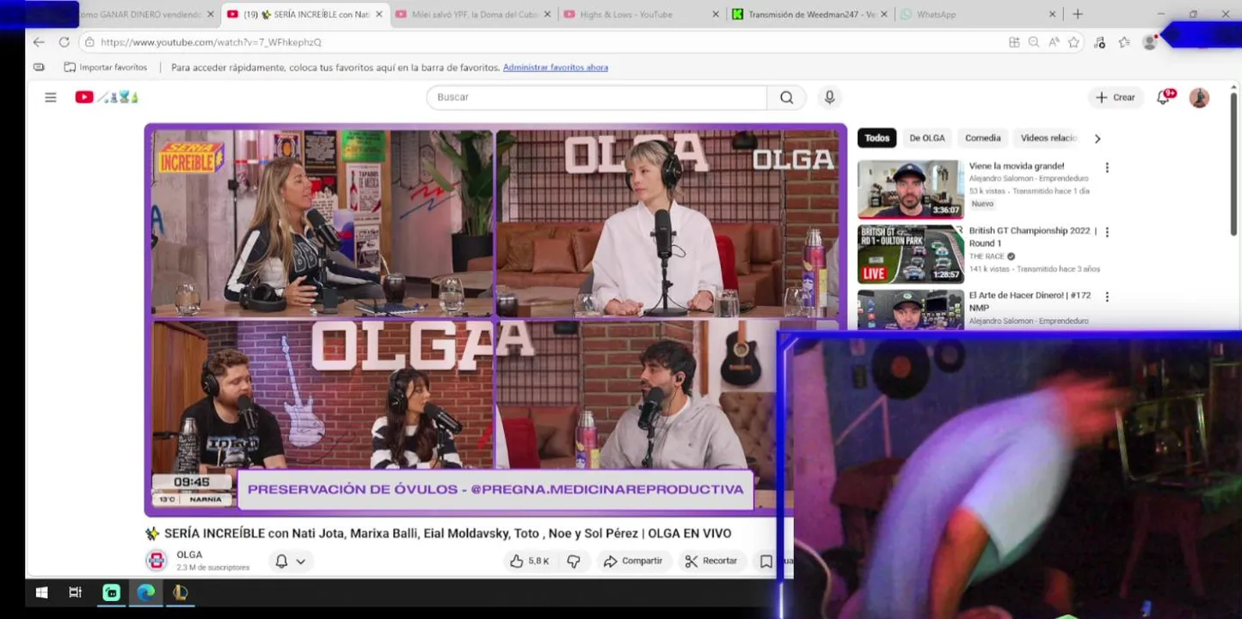The image size is (1242, 619).
Task: Click Administrar favoritos ahora link
Action: coord(555,67)
